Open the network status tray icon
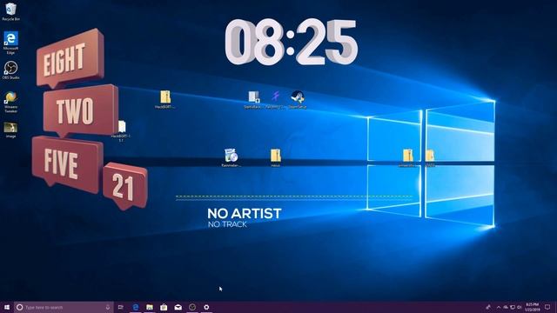Screen dimensions: 557x313 (x=513, y=307)
